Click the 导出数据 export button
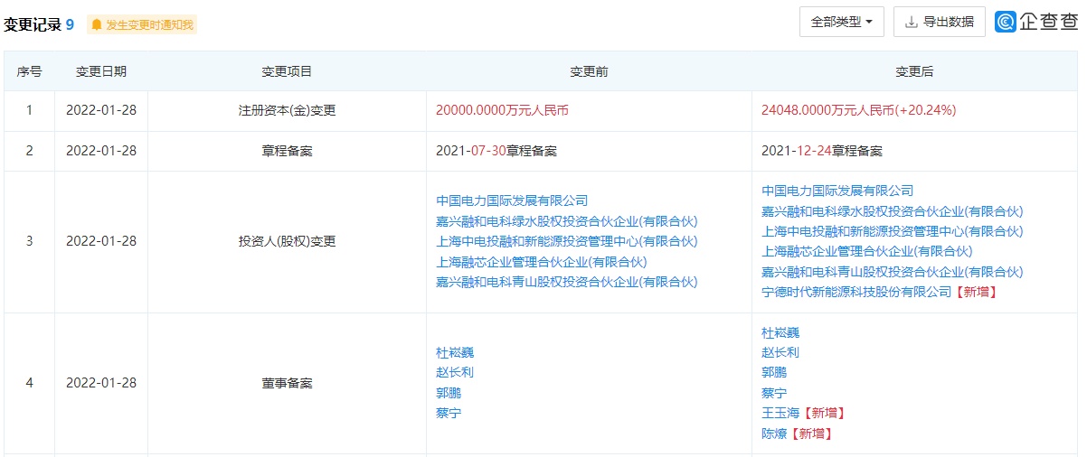The height and width of the screenshot is (457, 1087). 940,22
